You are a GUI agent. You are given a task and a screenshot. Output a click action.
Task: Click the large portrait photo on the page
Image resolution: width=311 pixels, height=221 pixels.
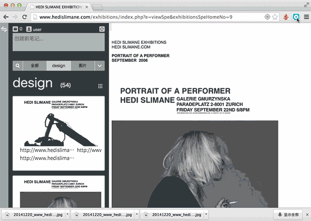[195, 164]
